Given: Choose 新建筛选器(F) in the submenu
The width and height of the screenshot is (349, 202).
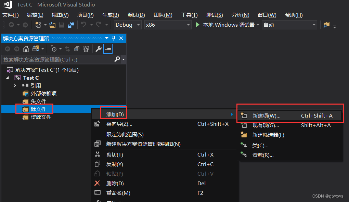Looking at the screenshot, I should [289, 135].
